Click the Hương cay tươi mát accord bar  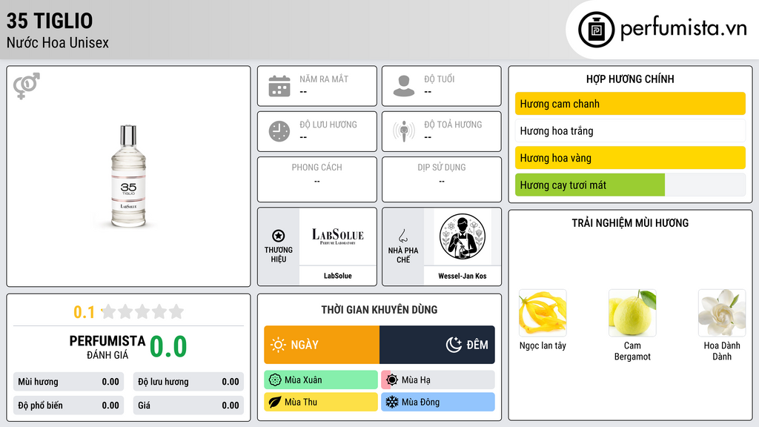630,185
